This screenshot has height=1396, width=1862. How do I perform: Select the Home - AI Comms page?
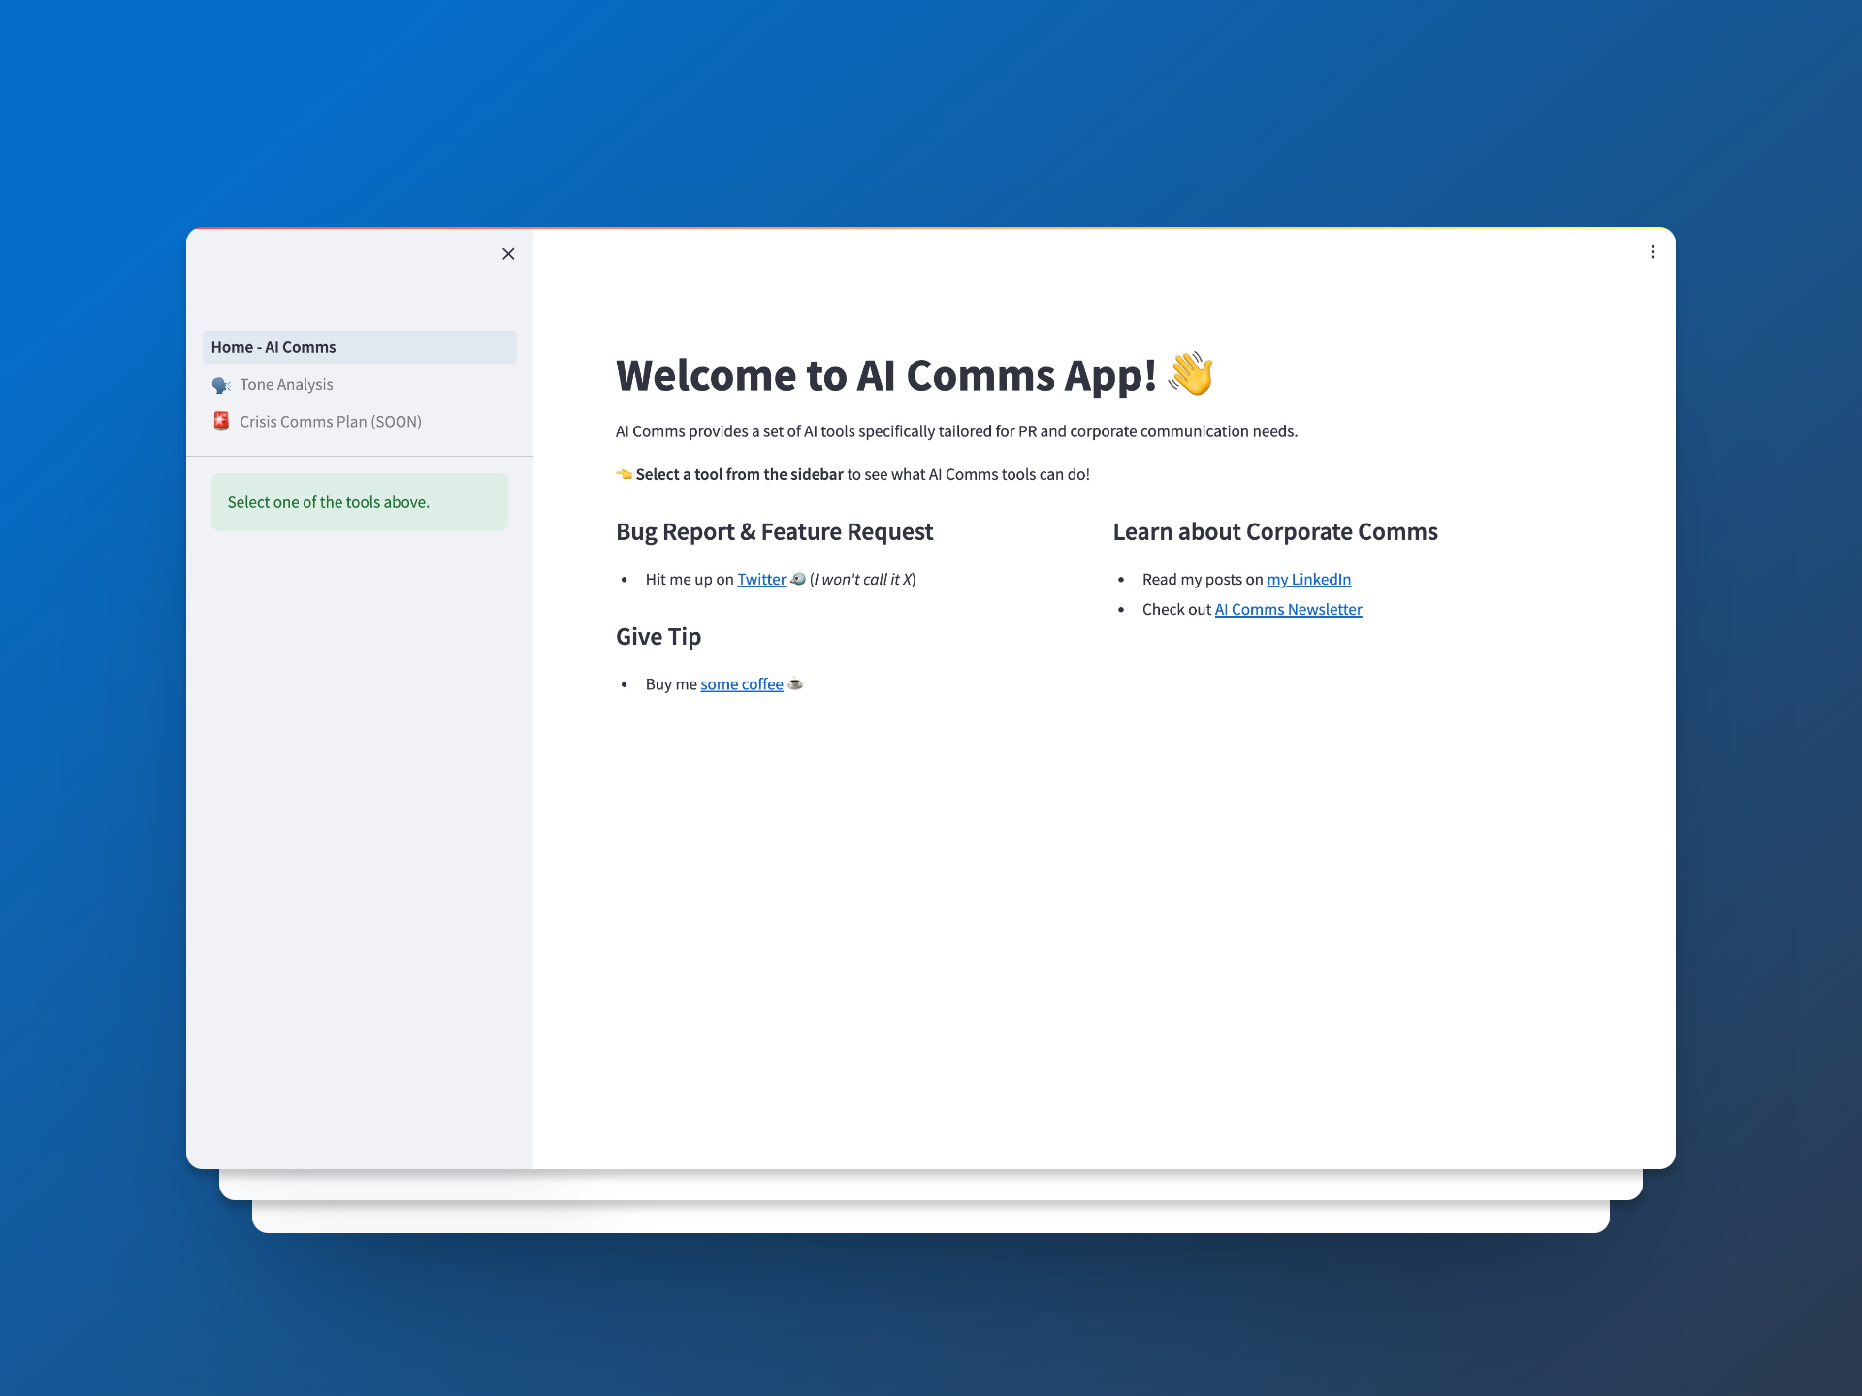pos(273,347)
